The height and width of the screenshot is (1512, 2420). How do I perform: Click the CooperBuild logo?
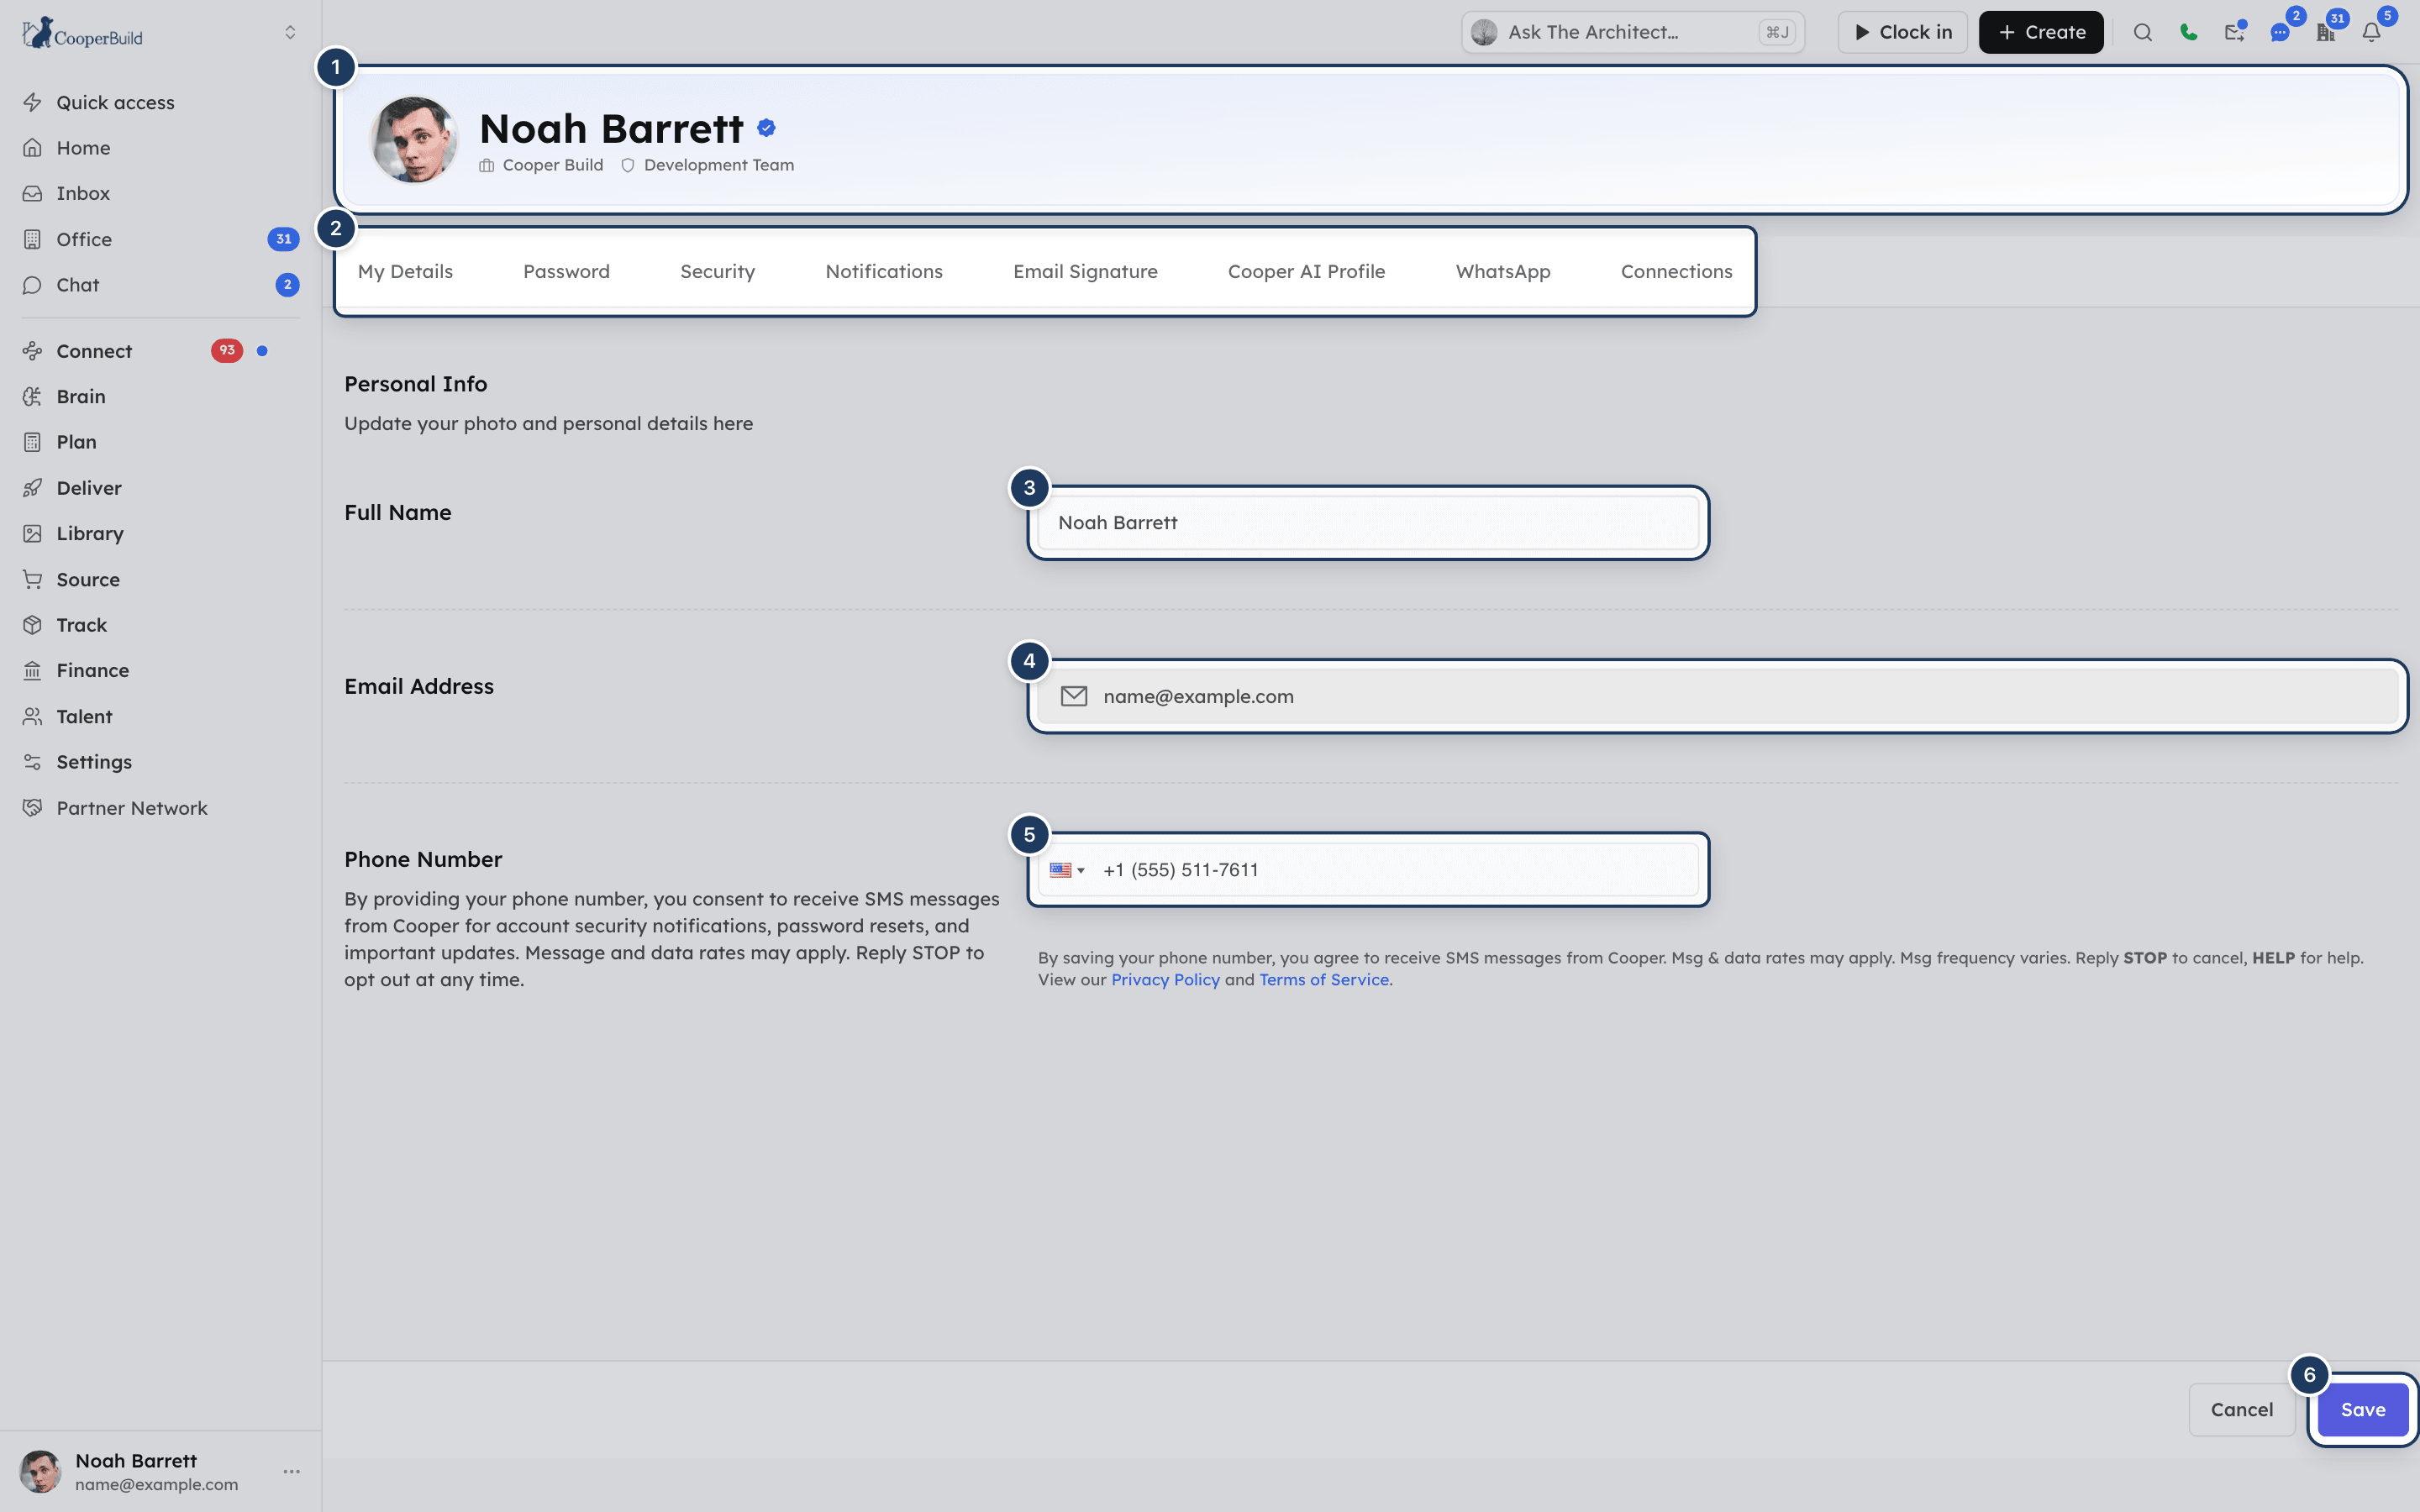click(x=82, y=33)
